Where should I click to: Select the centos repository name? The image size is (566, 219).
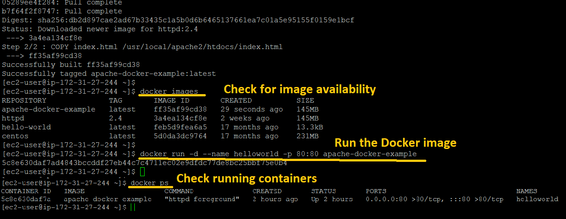pos(15,136)
